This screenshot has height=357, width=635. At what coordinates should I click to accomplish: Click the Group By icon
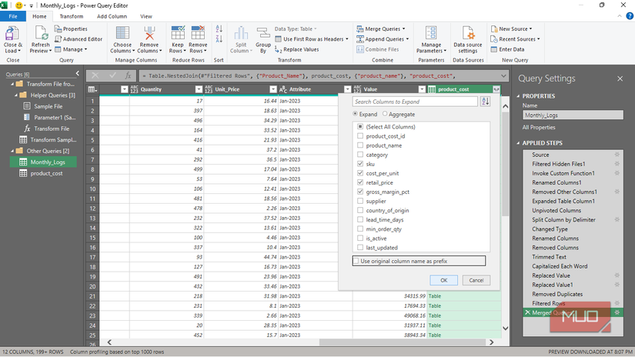coord(263,33)
